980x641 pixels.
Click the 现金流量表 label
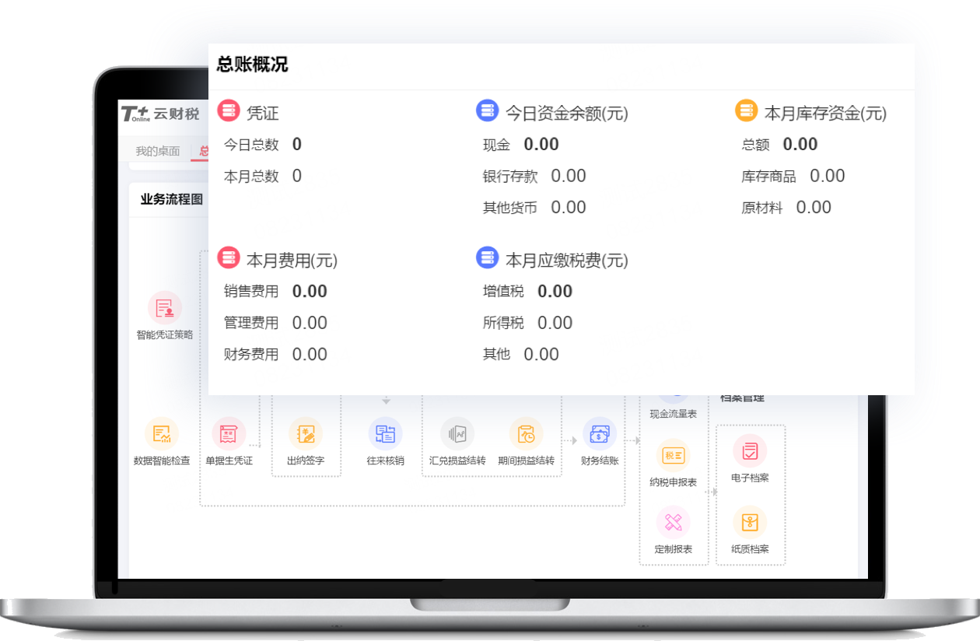click(673, 414)
